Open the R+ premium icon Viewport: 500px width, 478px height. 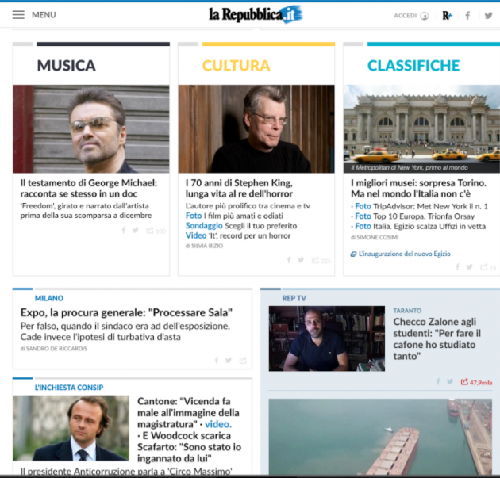447,16
